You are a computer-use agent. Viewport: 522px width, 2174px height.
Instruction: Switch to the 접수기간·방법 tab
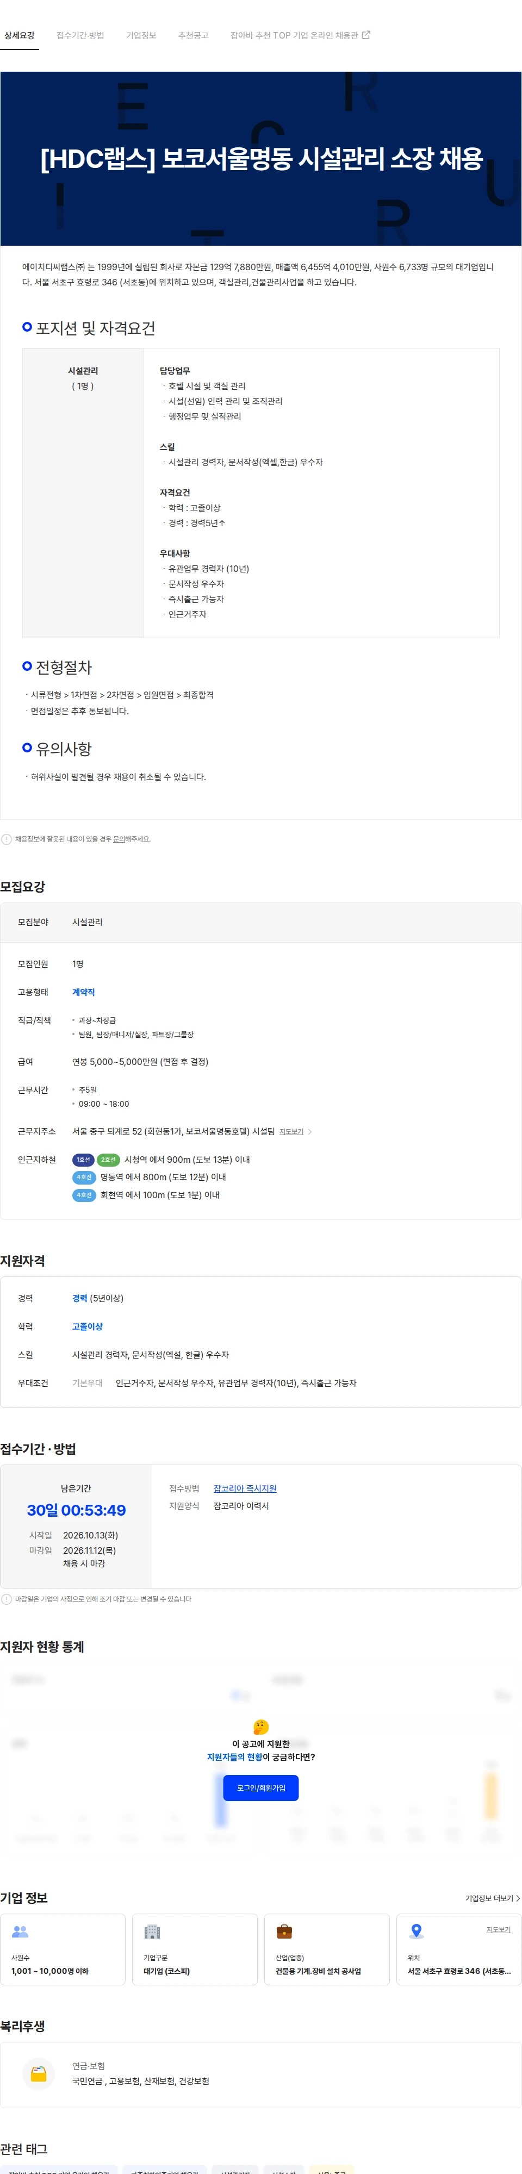[x=80, y=35]
